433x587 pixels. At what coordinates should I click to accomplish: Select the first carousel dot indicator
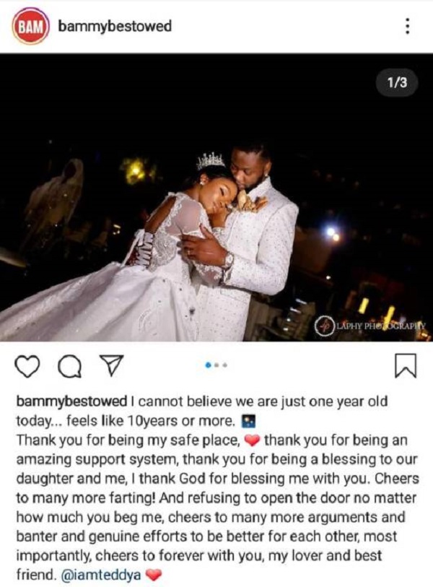(209, 365)
